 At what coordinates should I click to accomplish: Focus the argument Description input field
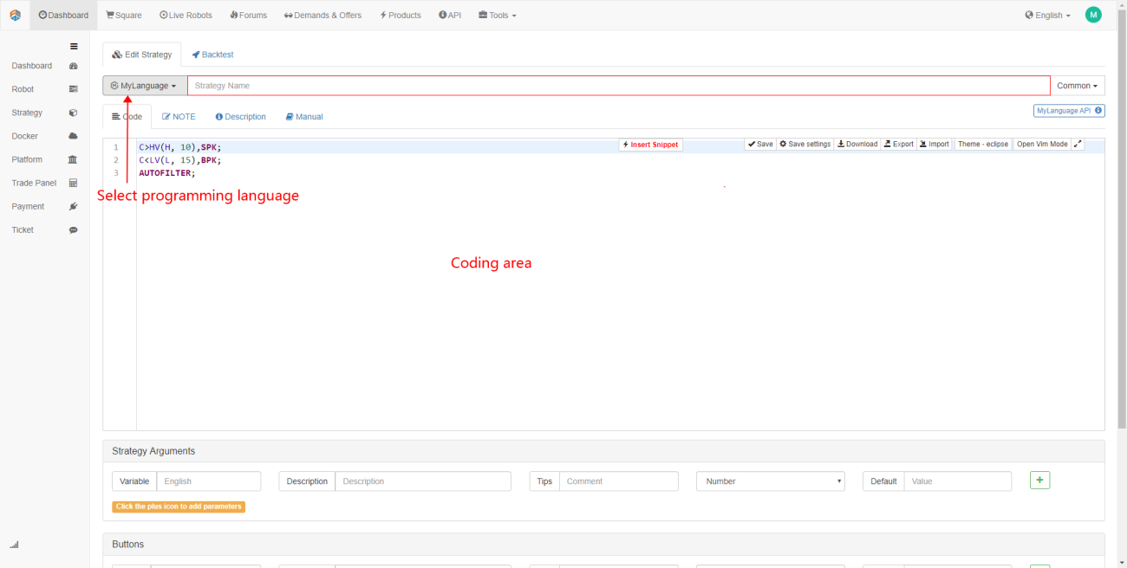click(x=423, y=481)
